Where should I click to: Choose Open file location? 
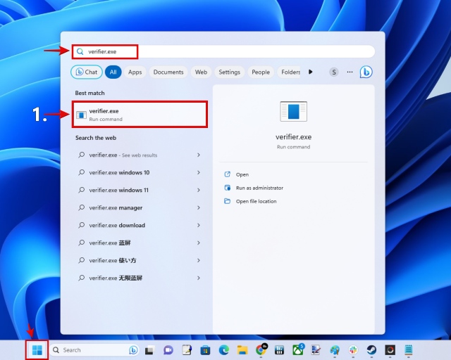[x=256, y=201]
